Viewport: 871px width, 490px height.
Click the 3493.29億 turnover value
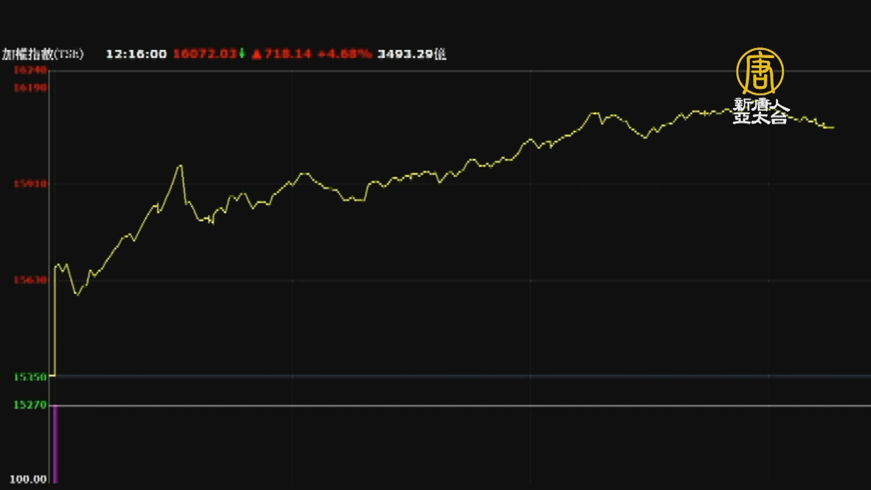411,54
